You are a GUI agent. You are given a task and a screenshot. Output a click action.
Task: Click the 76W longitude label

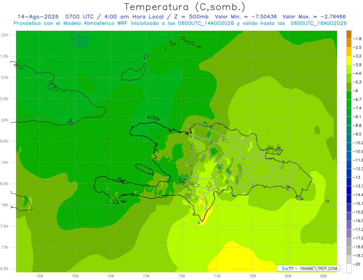coord(40,276)
